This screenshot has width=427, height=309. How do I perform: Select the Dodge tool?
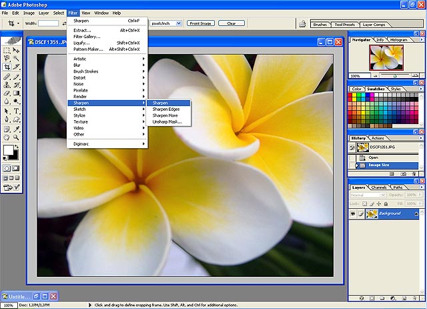(16, 101)
